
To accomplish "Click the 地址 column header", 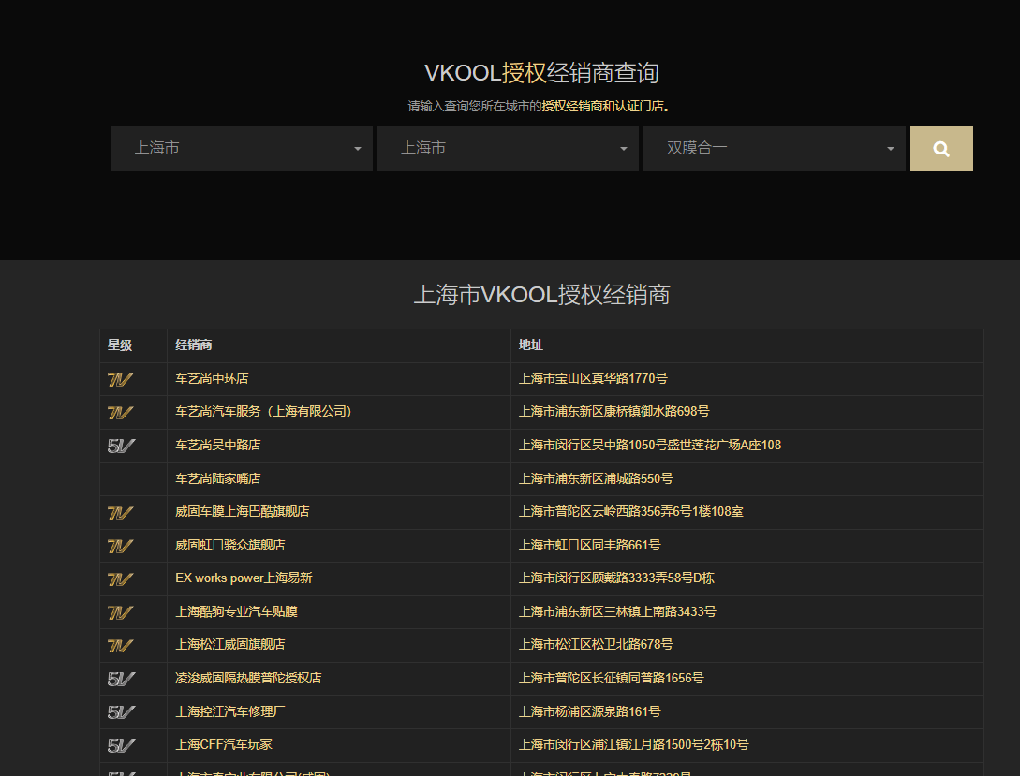I will [x=531, y=345].
